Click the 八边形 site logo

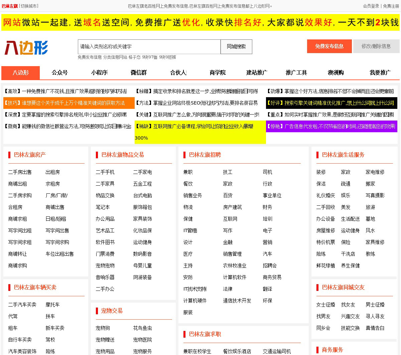pos(26,47)
